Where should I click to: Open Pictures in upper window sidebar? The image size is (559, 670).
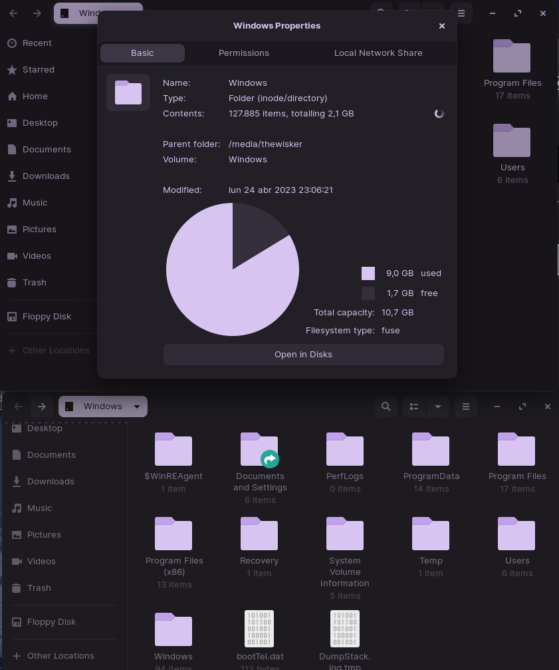point(32,230)
